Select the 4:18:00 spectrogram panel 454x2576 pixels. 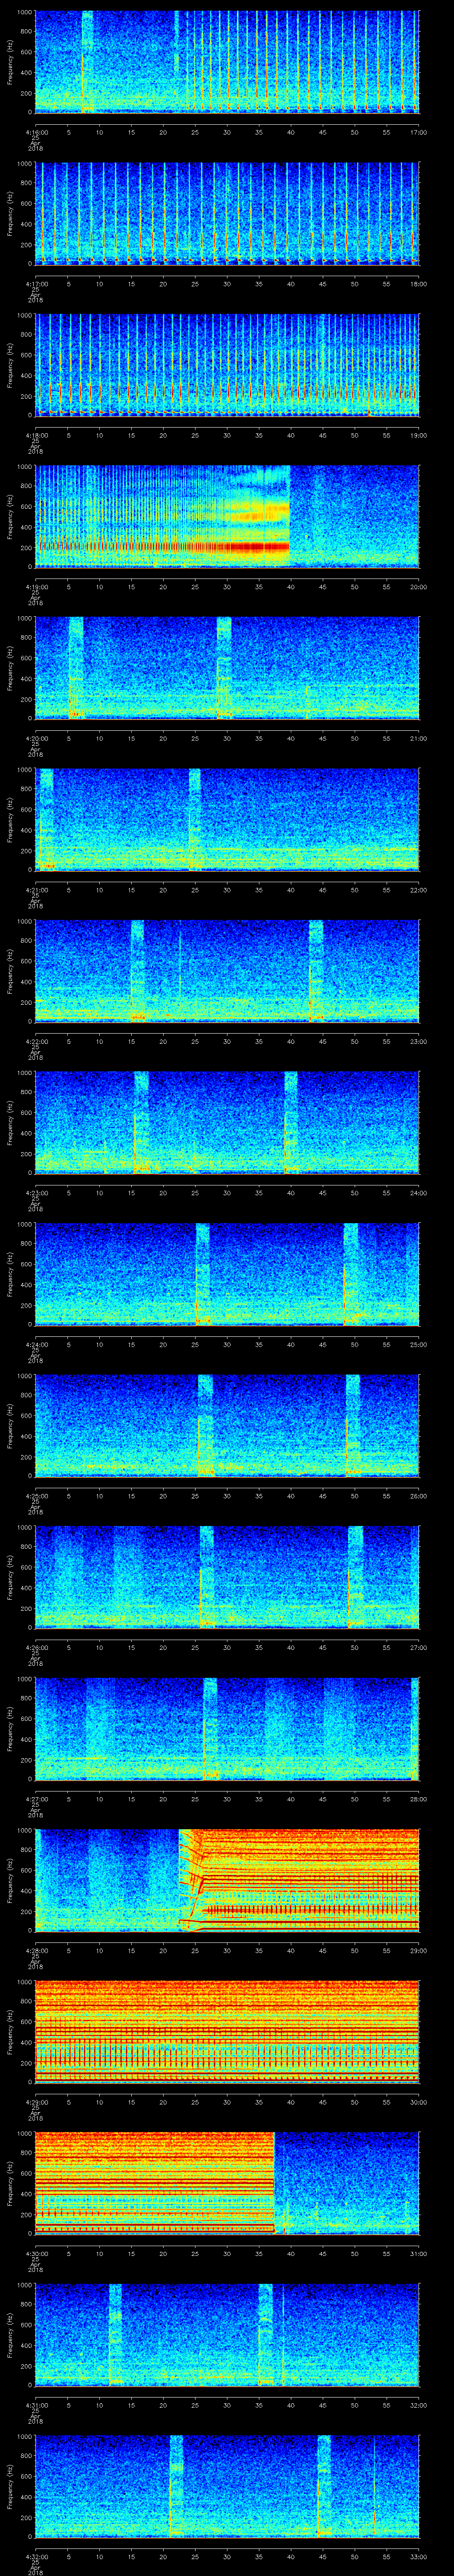[227, 365]
